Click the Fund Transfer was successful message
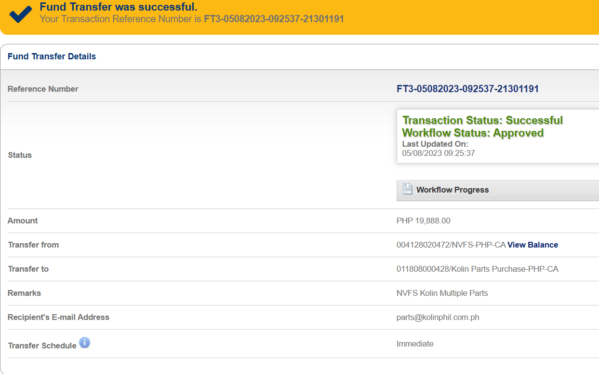 point(118,7)
